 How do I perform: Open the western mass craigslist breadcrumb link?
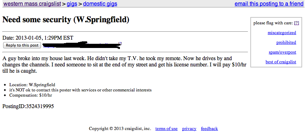[32, 4]
